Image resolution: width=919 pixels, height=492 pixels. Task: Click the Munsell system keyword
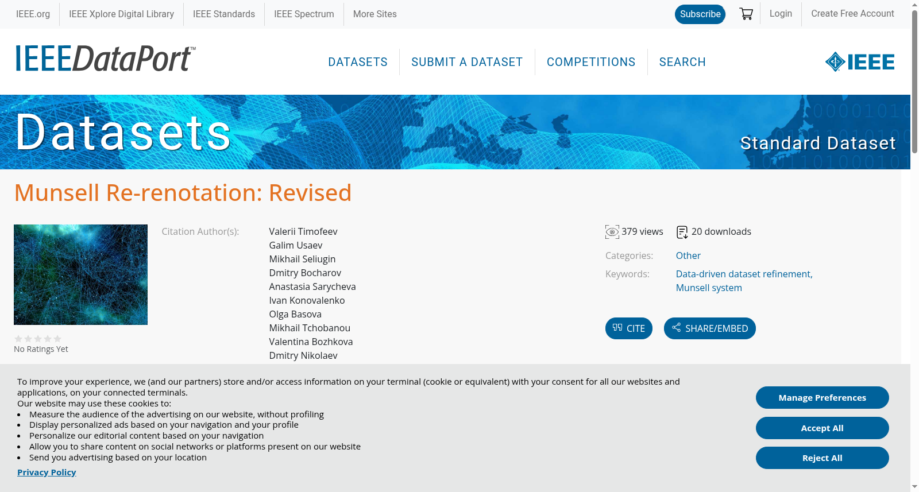click(709, 288)
